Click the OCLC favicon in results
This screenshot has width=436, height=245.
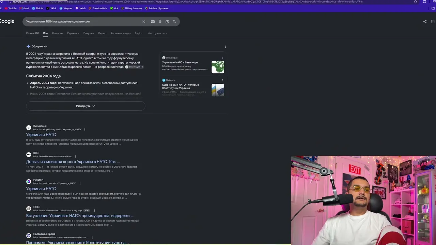click(29, 209)
